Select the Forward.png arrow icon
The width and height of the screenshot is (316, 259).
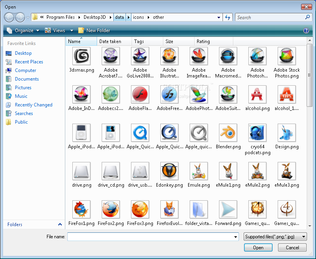pyautogui.click(x=228, y=209)
